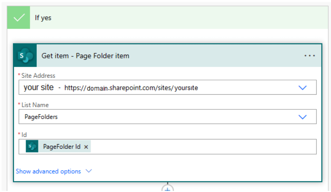Remove the PageFolder Id token with the x
Screen dimensions: 331x192
tap(86, 147)
